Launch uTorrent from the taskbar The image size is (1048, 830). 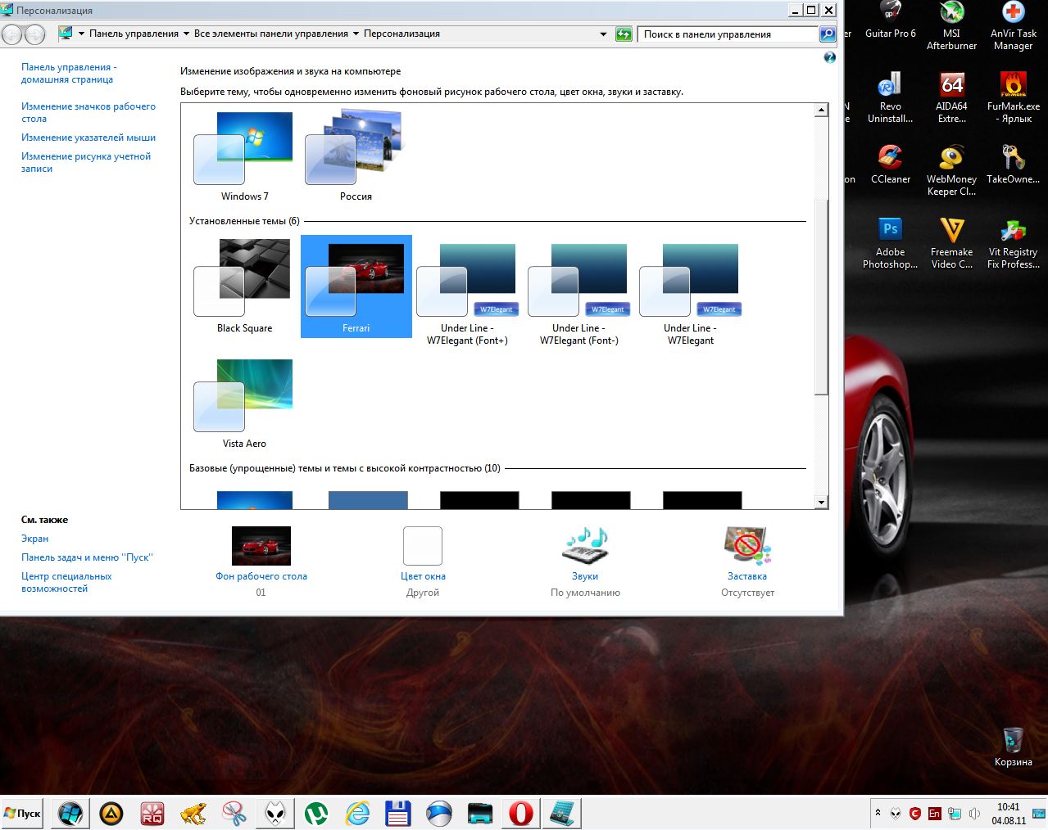tap(316, 814)
